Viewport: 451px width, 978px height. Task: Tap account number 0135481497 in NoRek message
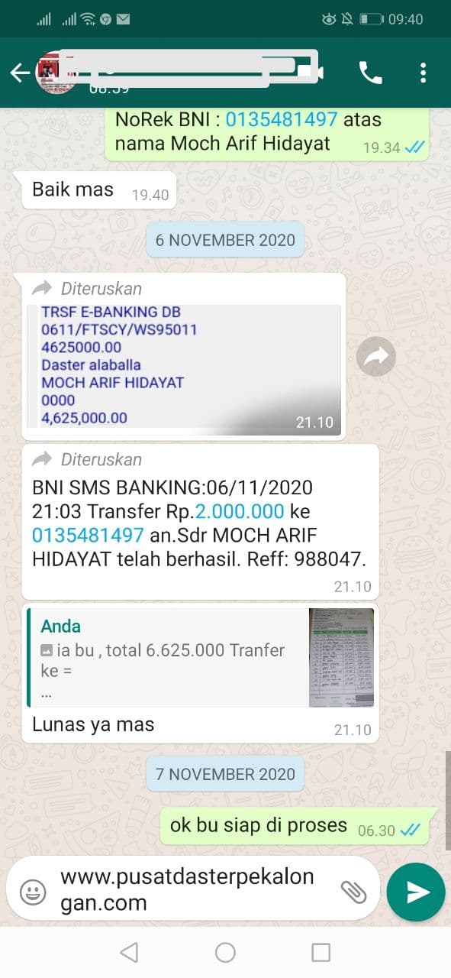[282, 119]
